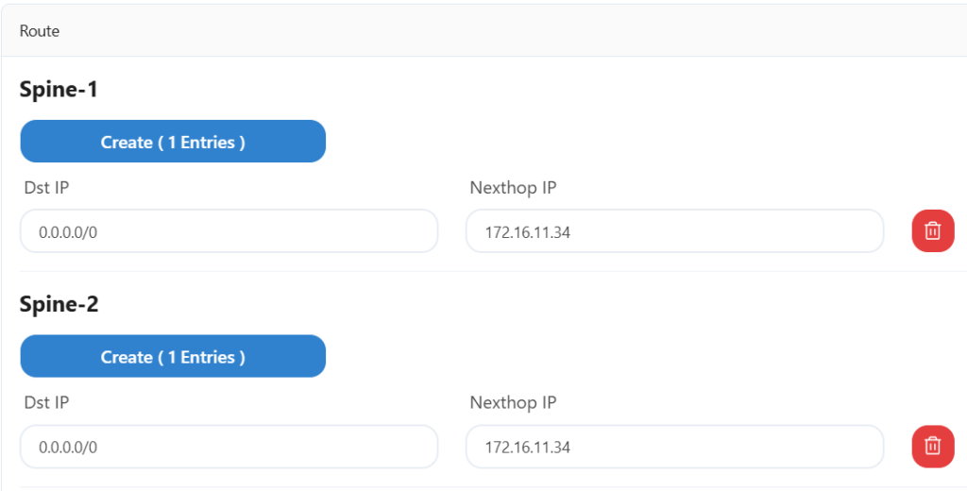The width and height of the screenshot is (967, 491).
Task: Delete the Spine-1 route entry
Action: pyautogui.click(x=932, y=231)
